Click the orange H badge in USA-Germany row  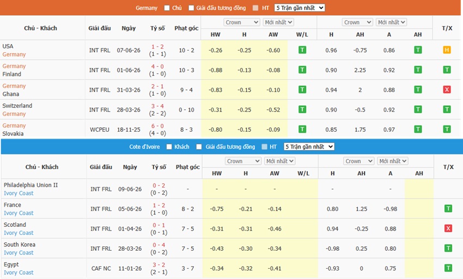click(x=447, y=50)
